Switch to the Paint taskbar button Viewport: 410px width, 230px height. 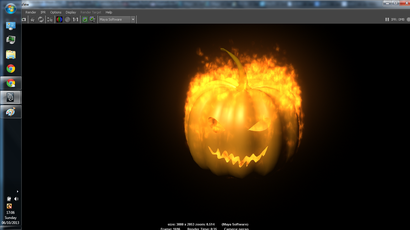tap(11, 112)
